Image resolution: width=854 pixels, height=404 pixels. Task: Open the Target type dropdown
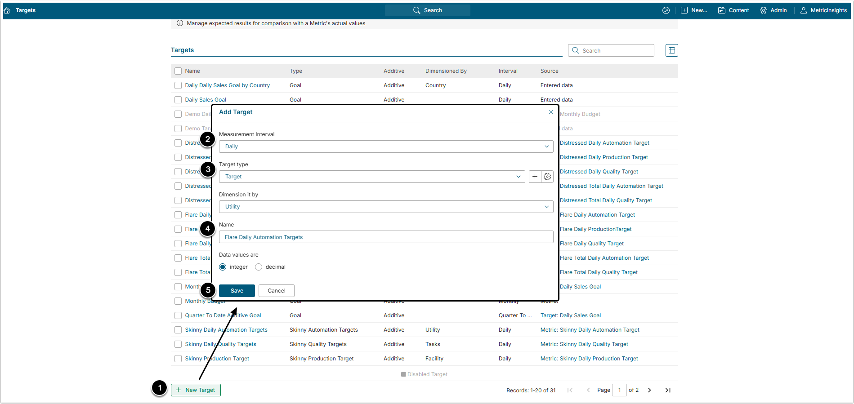371,177
